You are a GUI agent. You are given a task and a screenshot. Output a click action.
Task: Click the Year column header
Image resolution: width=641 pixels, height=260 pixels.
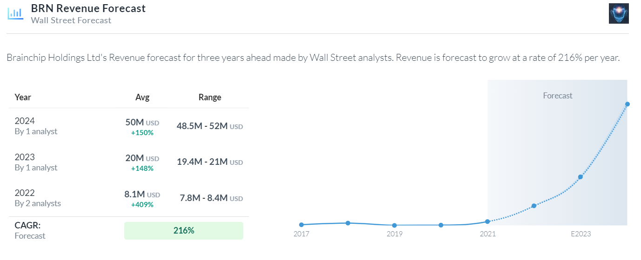tap(23, 97)
